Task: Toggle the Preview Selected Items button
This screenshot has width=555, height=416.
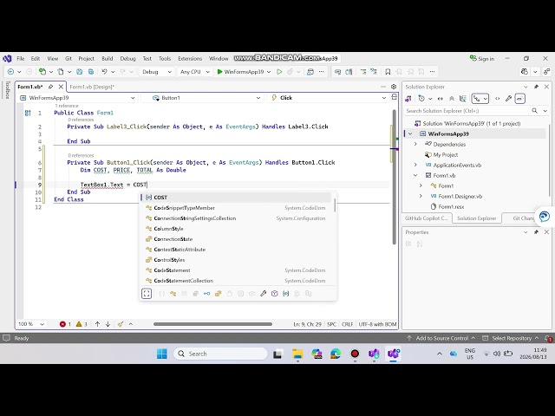Action: [519, 99]
